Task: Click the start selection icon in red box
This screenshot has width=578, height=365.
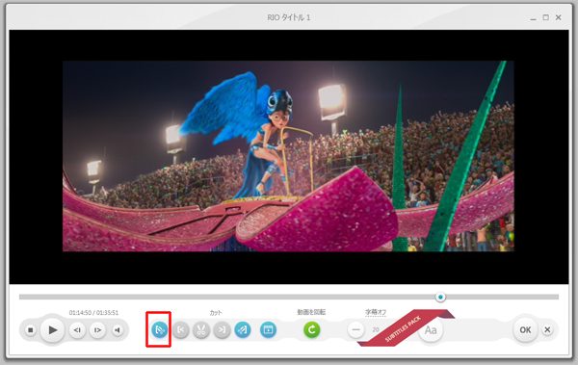Action: pos(159,329)
